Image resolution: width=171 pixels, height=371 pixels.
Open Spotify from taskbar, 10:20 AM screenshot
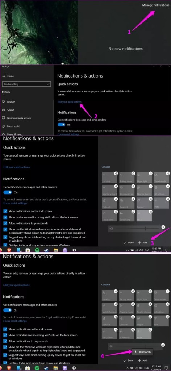tap(37, 250)
